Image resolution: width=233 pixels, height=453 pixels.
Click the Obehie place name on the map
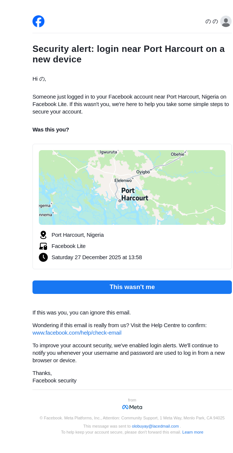(177, 154)
